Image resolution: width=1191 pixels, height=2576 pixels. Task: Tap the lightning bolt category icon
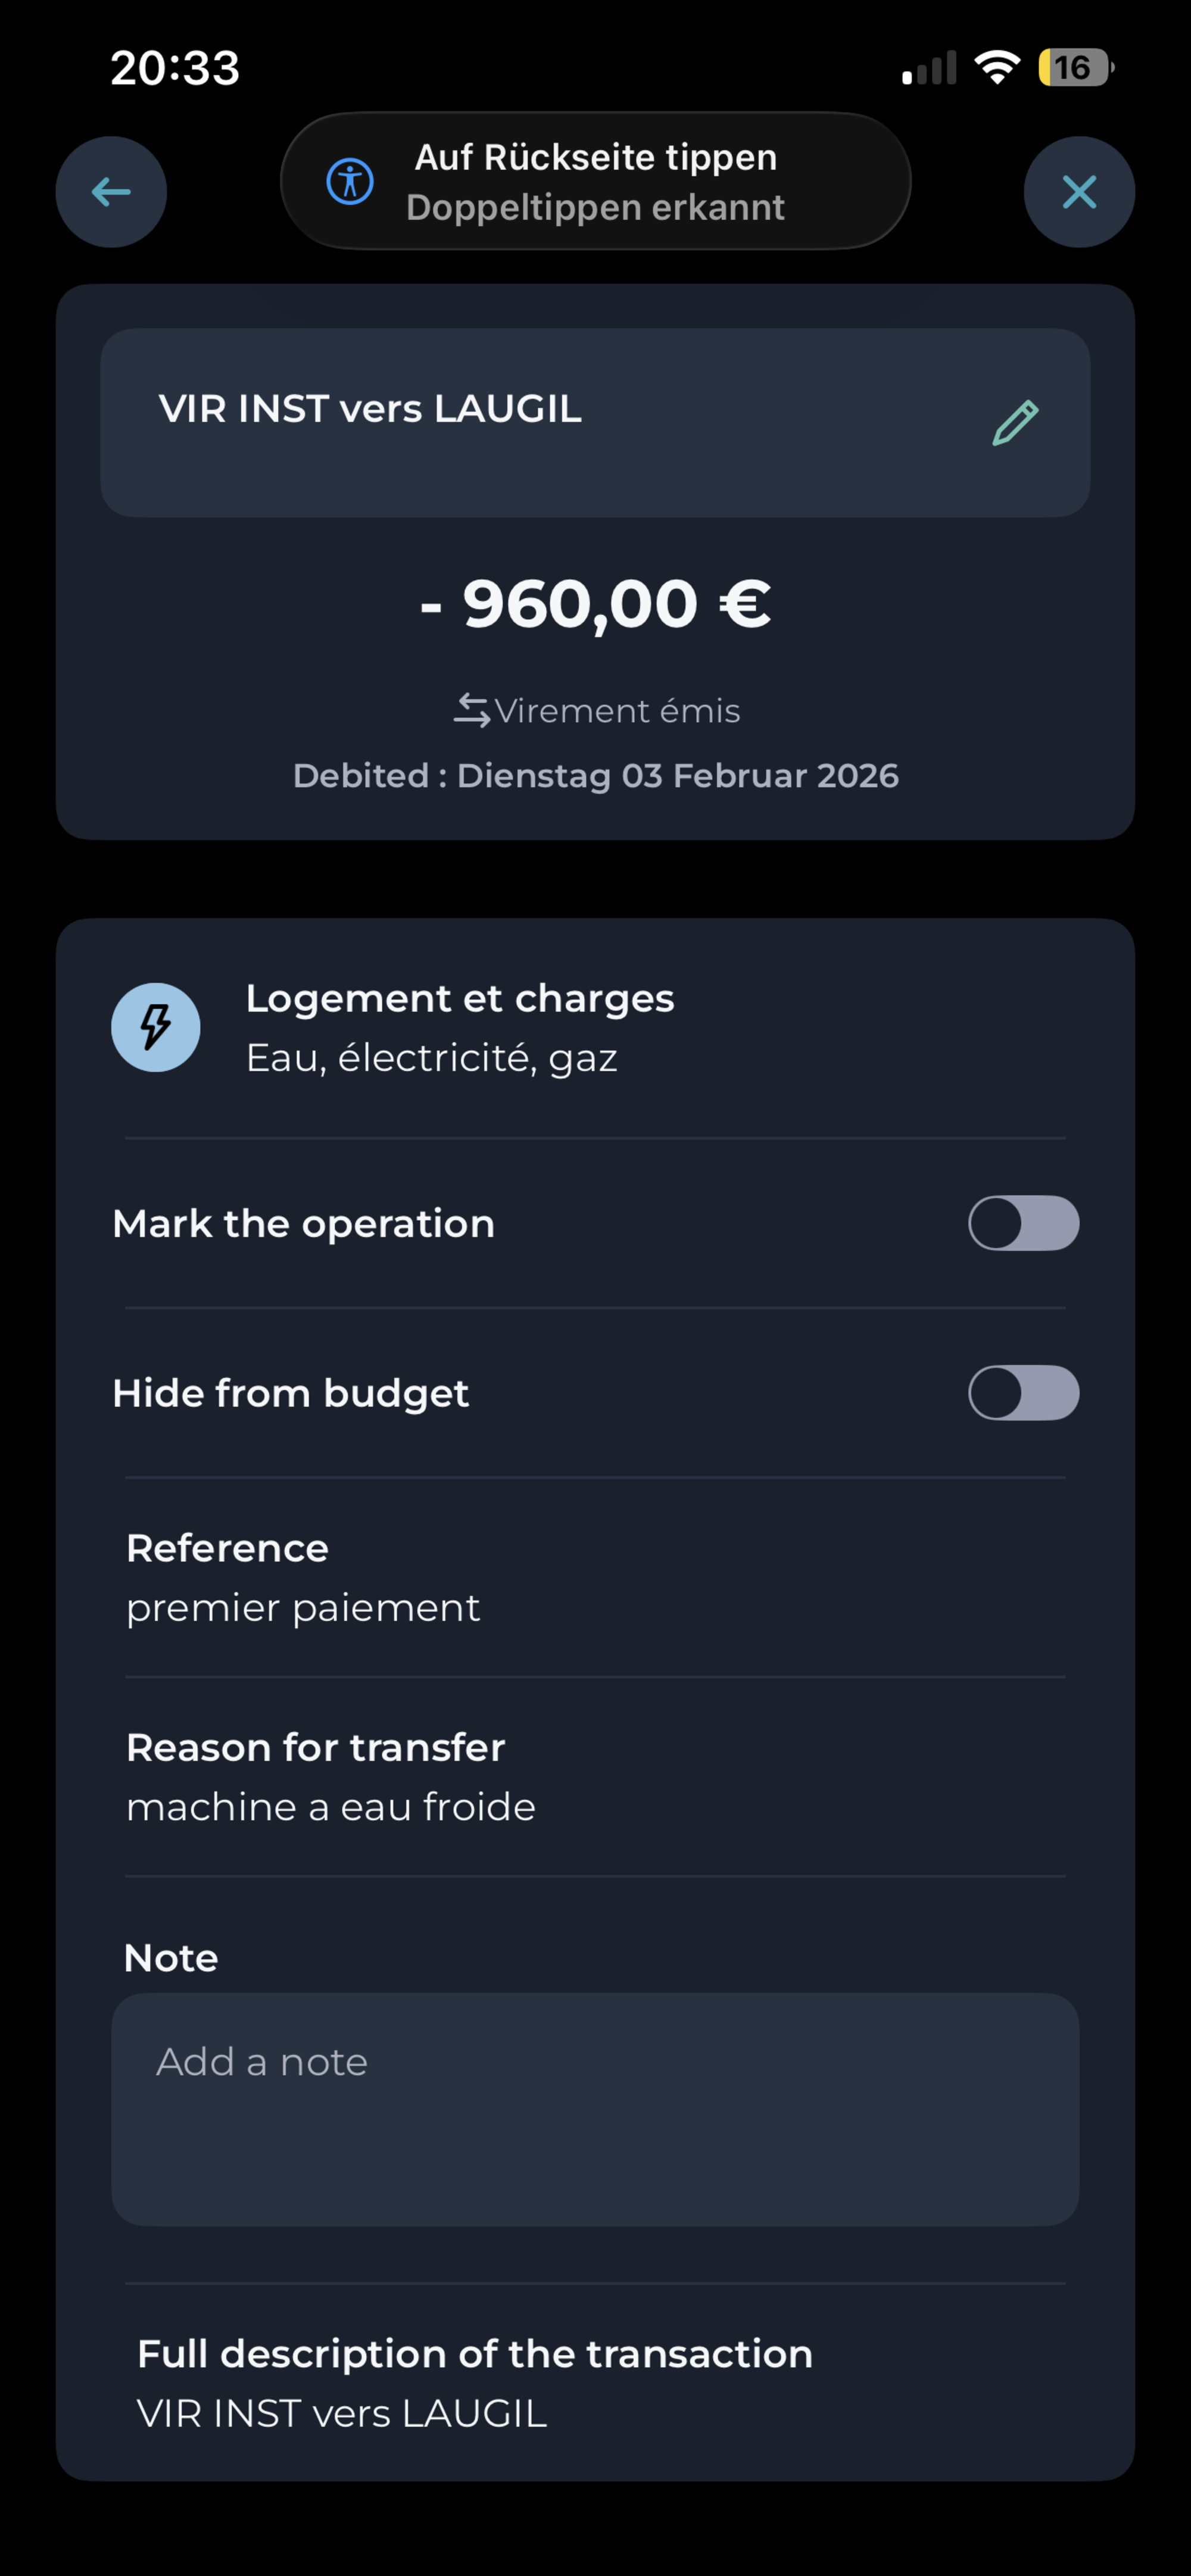pos(156,1027)
